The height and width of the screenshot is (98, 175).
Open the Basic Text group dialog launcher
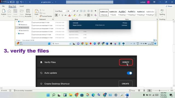pyautogui.click(x=97, y=19)
